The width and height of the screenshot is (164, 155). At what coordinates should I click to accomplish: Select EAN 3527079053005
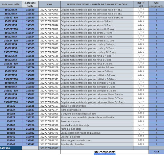coord(49,114)
